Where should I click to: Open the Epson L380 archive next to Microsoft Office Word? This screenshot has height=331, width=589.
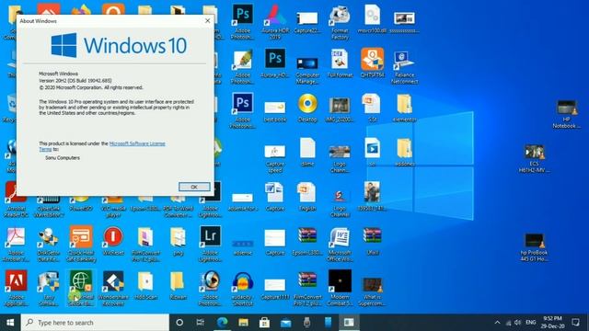point(307,241)
